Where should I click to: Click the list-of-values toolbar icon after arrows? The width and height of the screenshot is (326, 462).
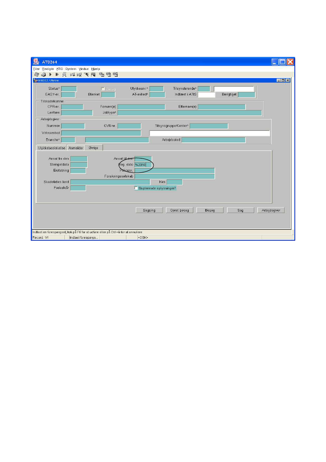pyautogui.click(x=64, y=75)
